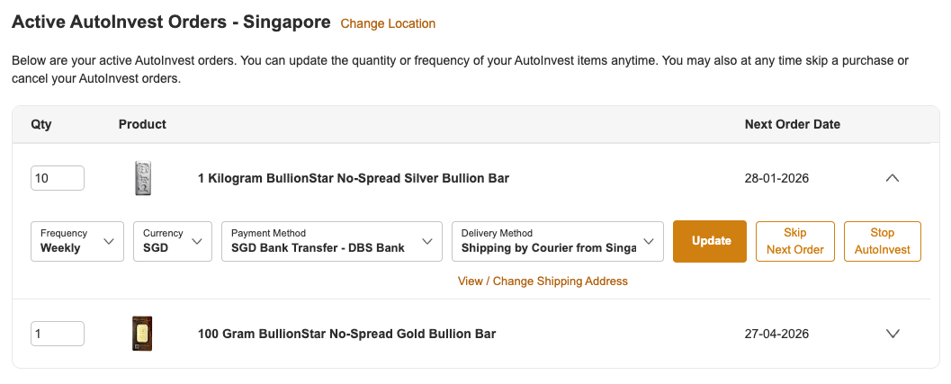
Task: Click the gold bar quantity field
Action: coord(58,334)
